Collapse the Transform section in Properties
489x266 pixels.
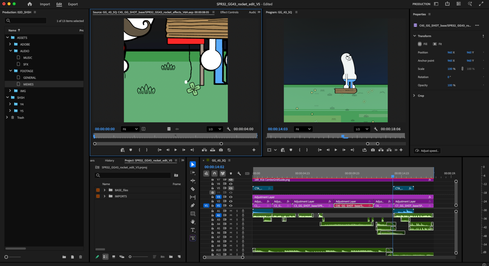(x=415, y=36)
